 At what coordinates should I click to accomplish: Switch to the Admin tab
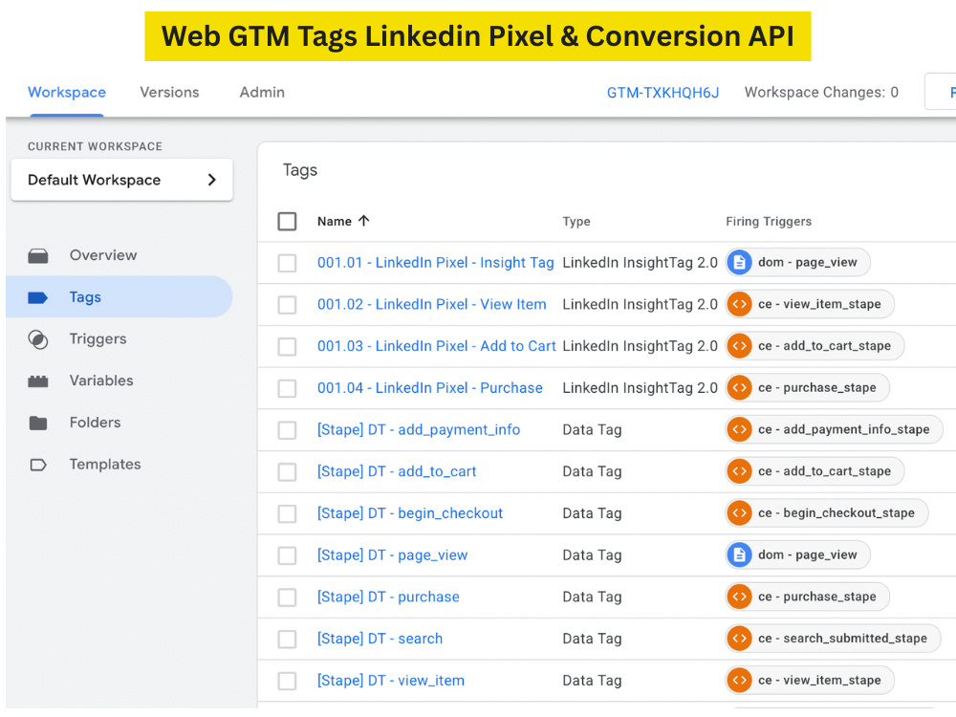click(x=262, y=93)
